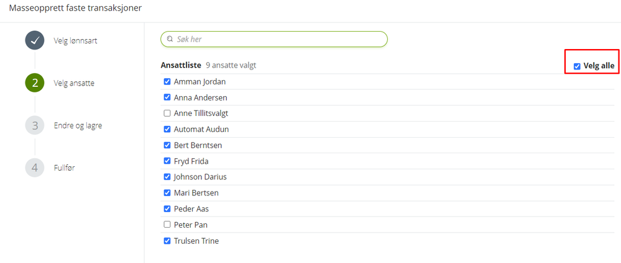Click the green step 2 circle
The image size is (621, 263).
click(34, 82)
